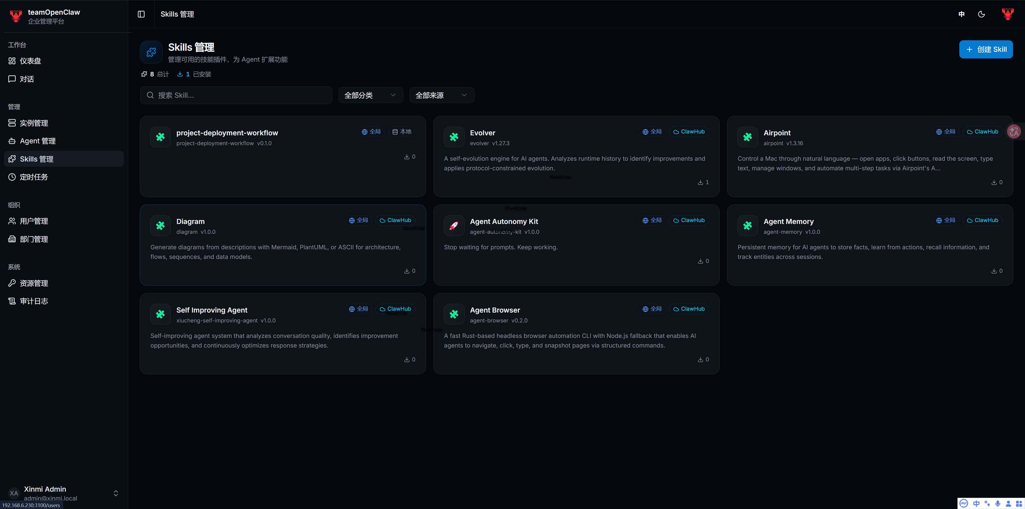Select 实例管理 in the sidebar

click(x=34, y=123)
